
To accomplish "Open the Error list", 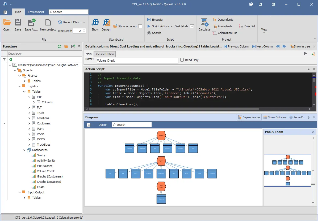I will pos(247,26).
